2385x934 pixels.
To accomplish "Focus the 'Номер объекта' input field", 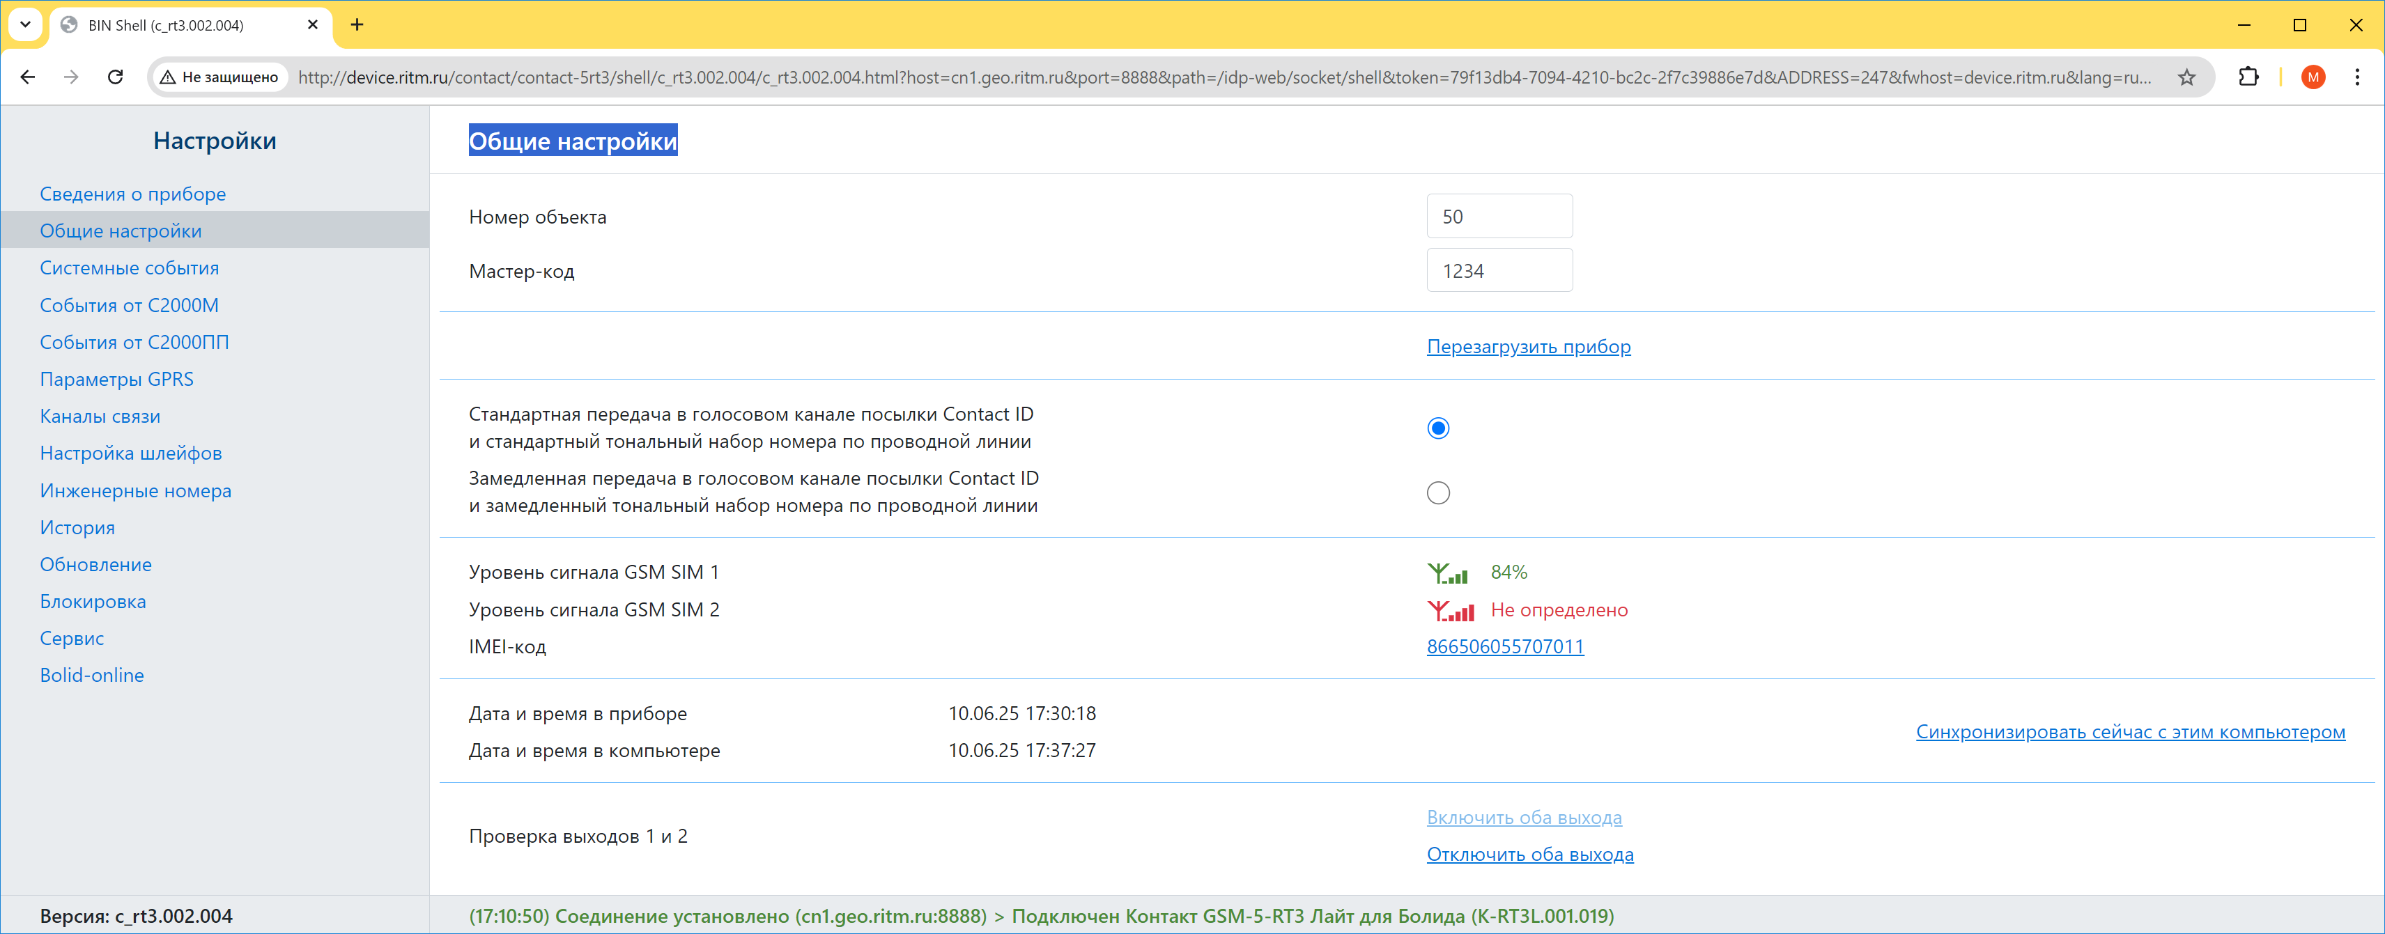I will click(x=1499, y=216).
